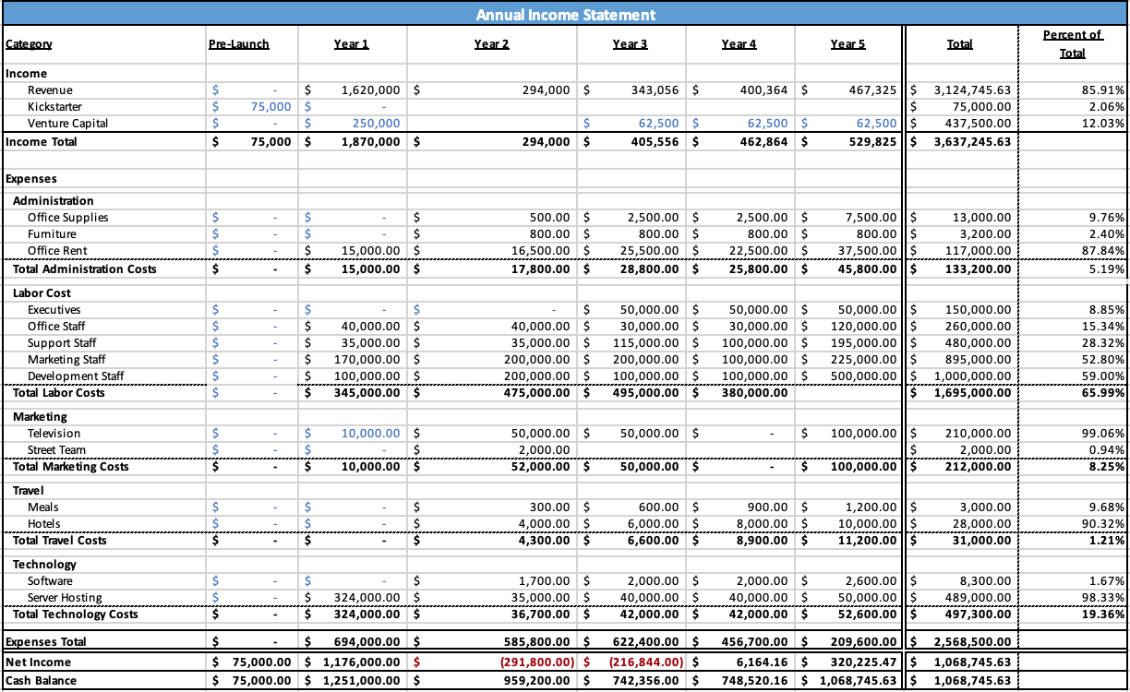Click the Expenses Total row label
This screenshot has height=692, width=1130.
45,642
